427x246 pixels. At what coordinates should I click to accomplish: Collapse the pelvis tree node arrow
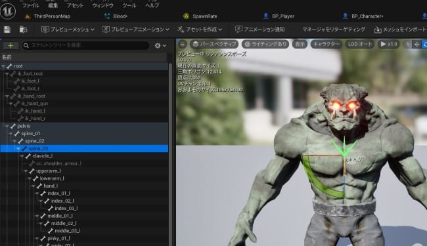point(7,126)
